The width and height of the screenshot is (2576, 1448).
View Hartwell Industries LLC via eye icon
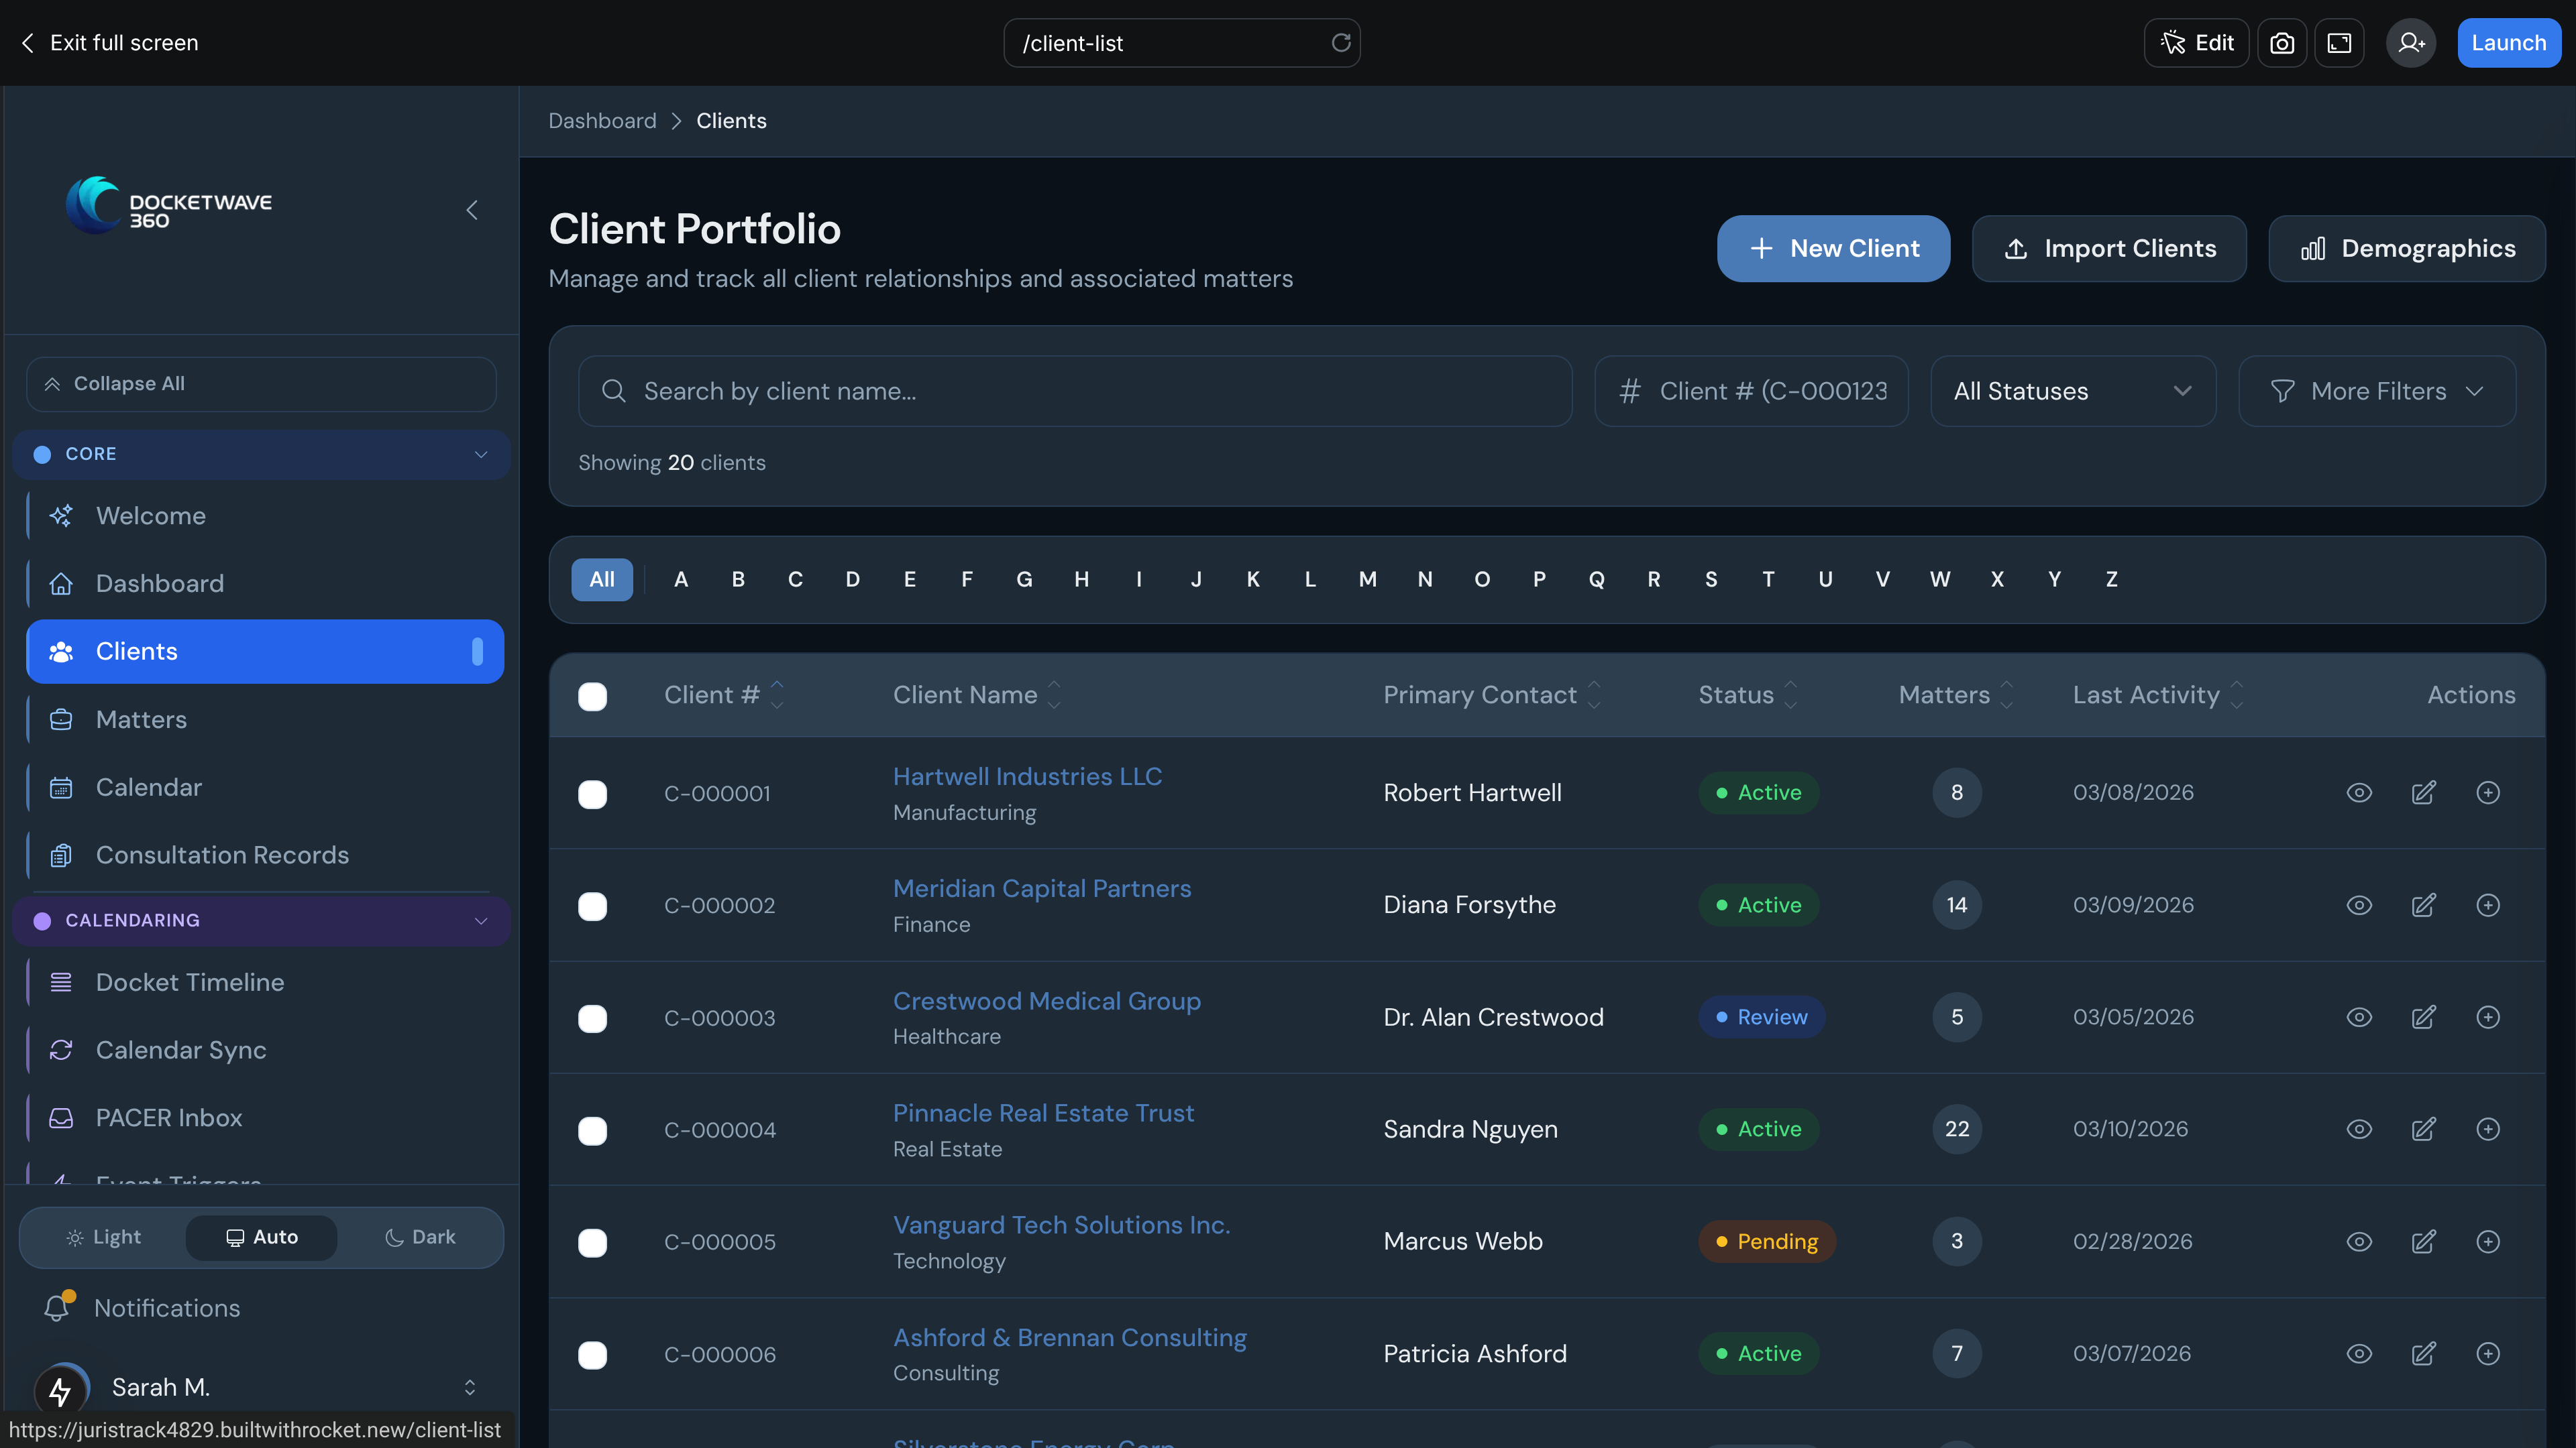pyautogui.click(x=2359, y=792)
